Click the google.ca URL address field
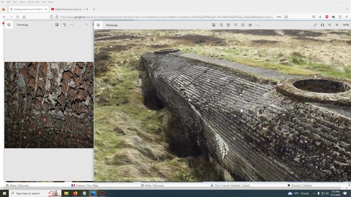This screenshot has width=351, height=197. click(166, 17)
